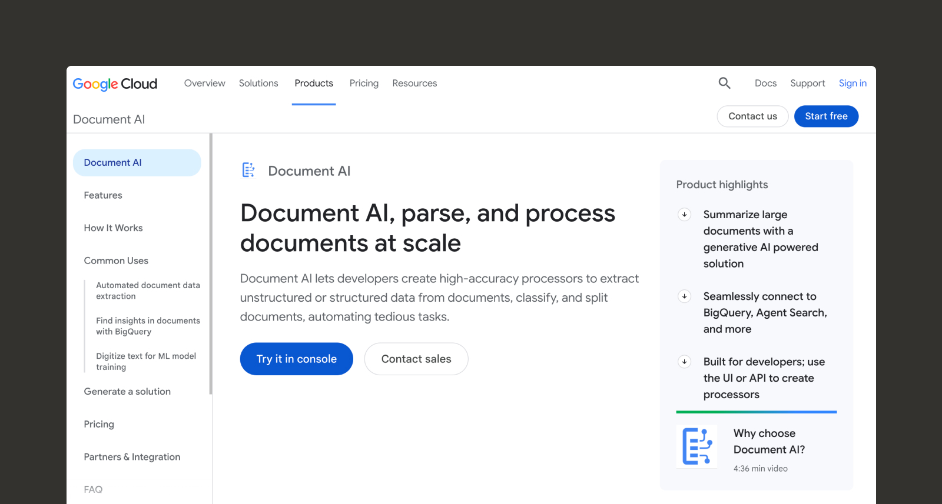Click the Sign in link
The width and height of the screenshot is (942, 504).
pos(853,83)
